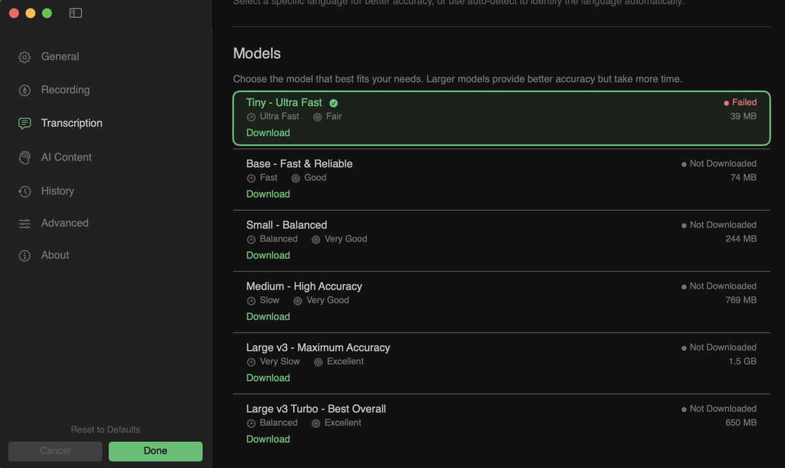Image resolution: width=785 pixels, height=468 pixels.
Task: Click the red Failed status dot
Action: (726, 103)
